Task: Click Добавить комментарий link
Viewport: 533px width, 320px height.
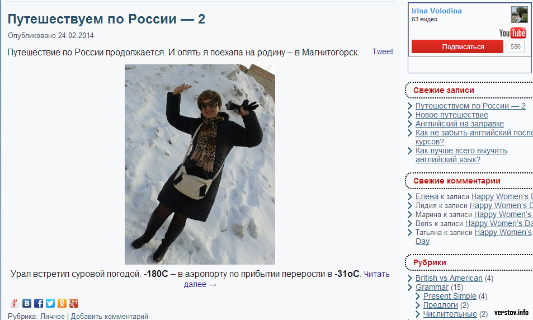Action: tap(110, 316)
